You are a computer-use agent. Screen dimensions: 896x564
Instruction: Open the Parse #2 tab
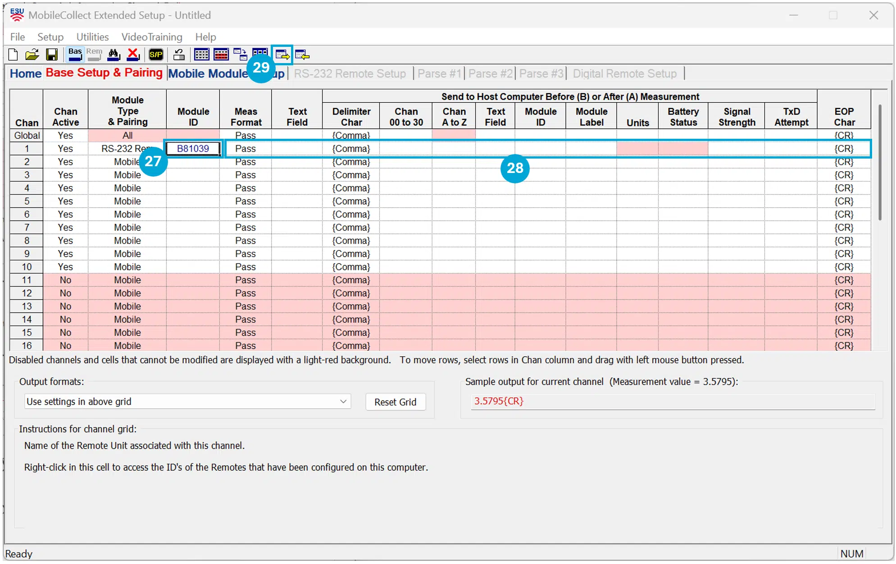(x=490, y=73)
